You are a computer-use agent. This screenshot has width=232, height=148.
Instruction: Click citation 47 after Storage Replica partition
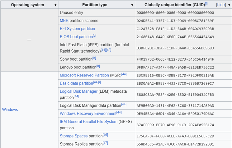tap(105, 143)
